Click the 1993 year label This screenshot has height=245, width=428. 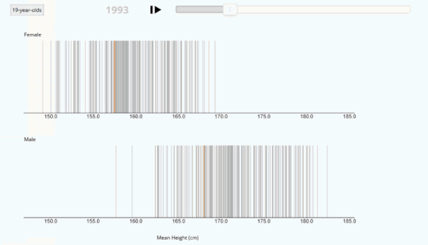[x=117, y=10]
